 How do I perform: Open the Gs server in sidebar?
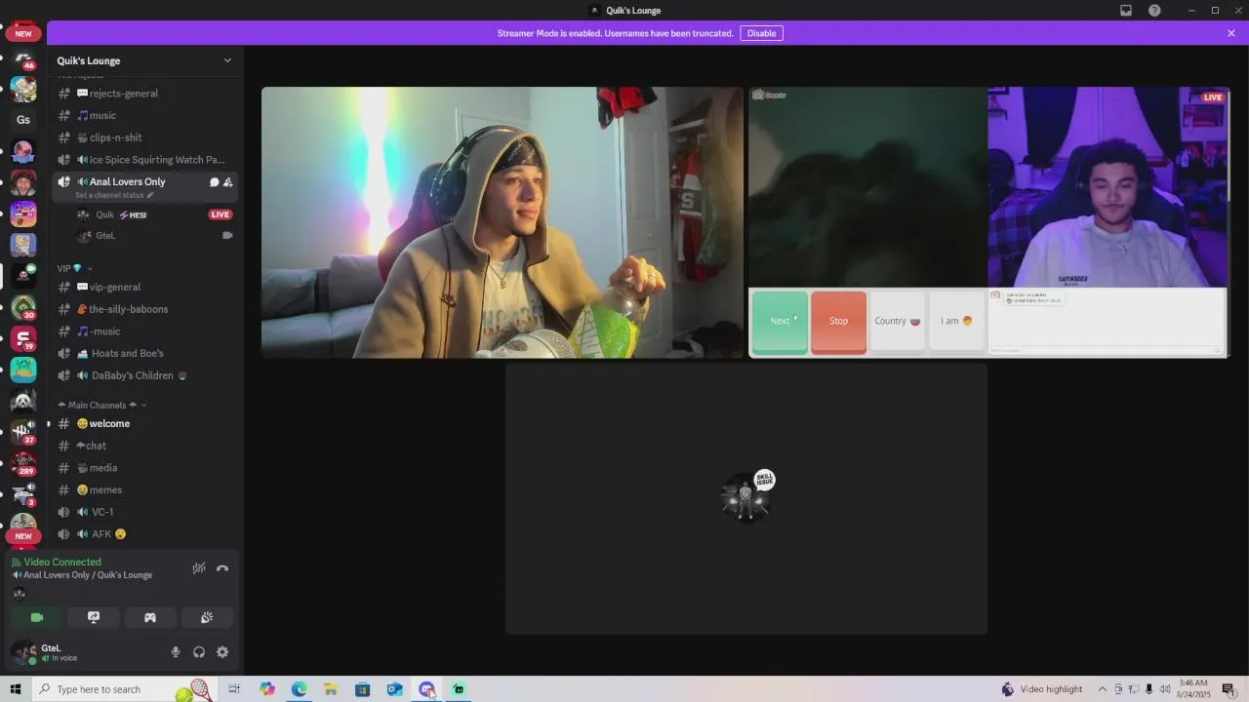point(23,120)
